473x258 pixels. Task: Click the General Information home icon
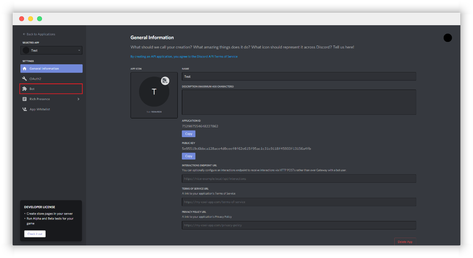coord(25,69)
